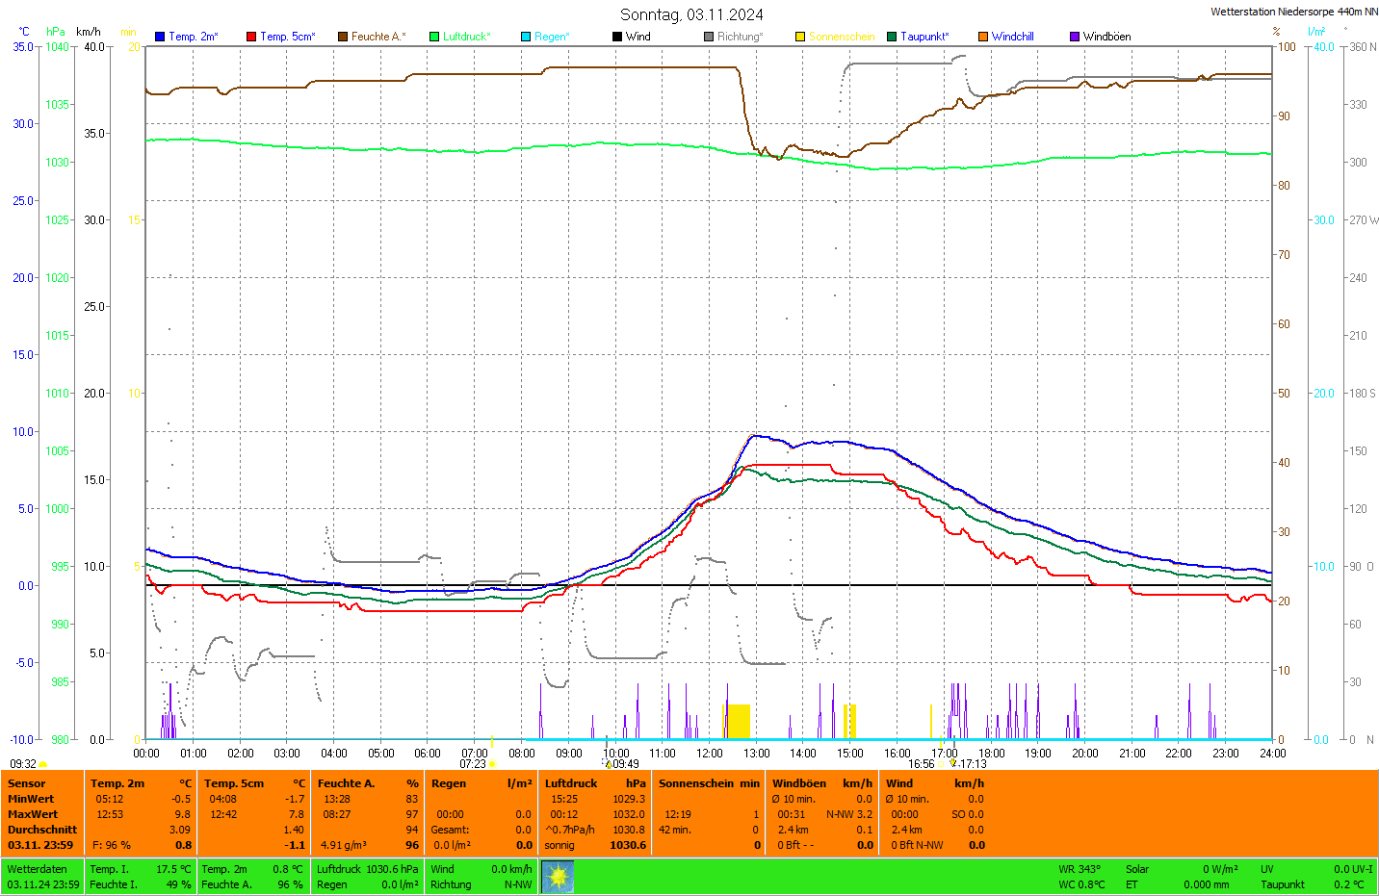
Task: Click the brown Feuchte A. legend square
Action: [x=342, y=37]
